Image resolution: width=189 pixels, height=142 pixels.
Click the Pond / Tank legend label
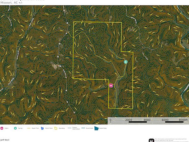[49, 128]
